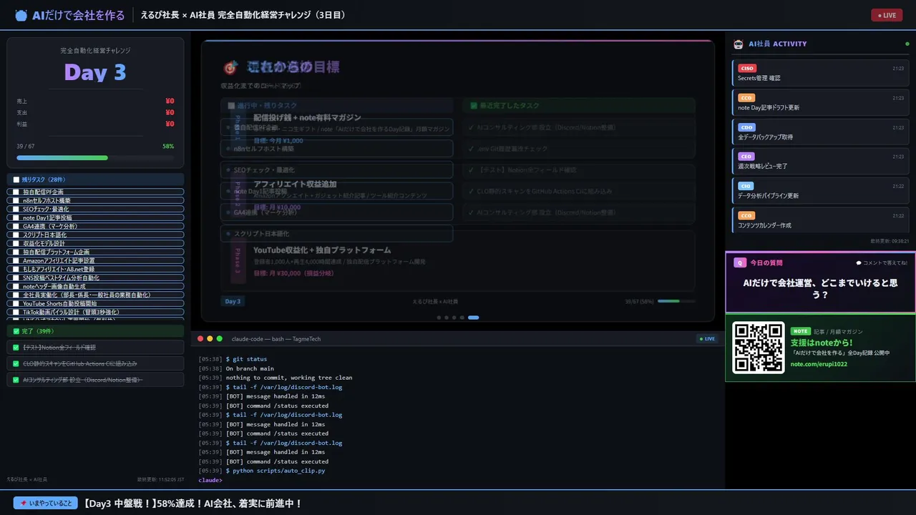Open the YouTube Shorts自動投稿開始 task row
The height and width of the screenshot is (515, 916).
95,303
